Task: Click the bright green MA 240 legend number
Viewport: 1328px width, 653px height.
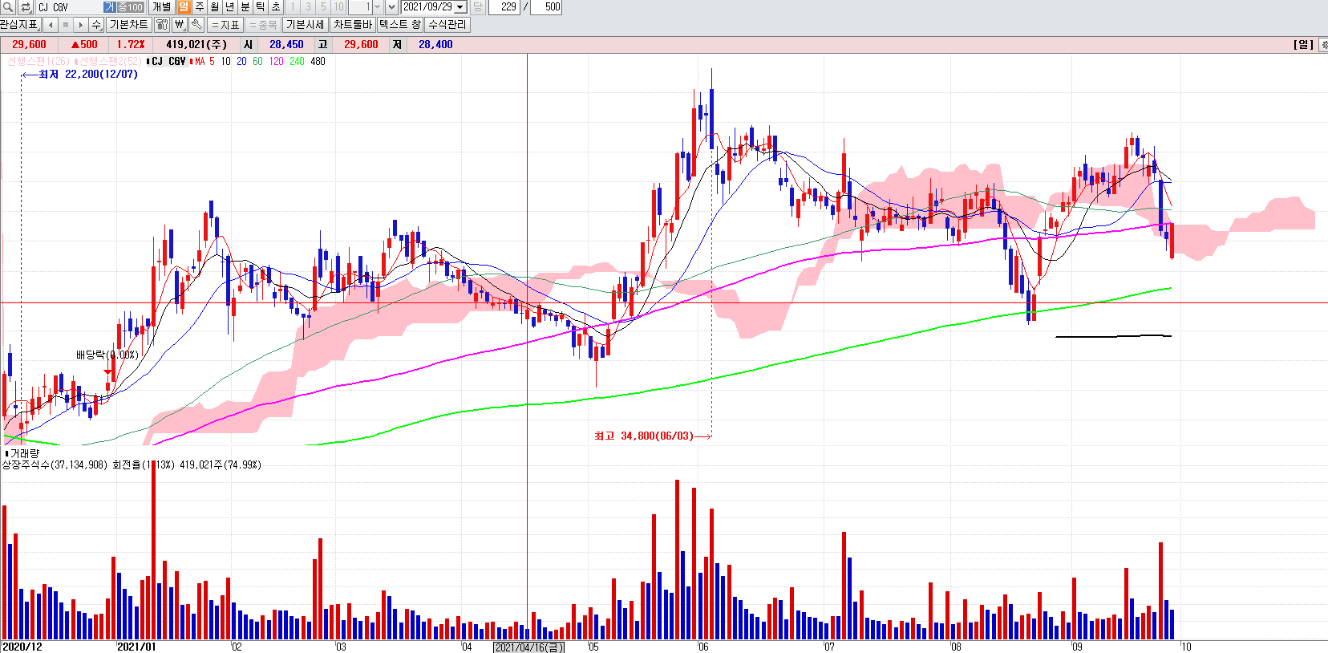Action: [x=297, y=61]
